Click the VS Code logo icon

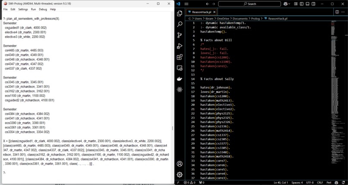pos(179,4)
